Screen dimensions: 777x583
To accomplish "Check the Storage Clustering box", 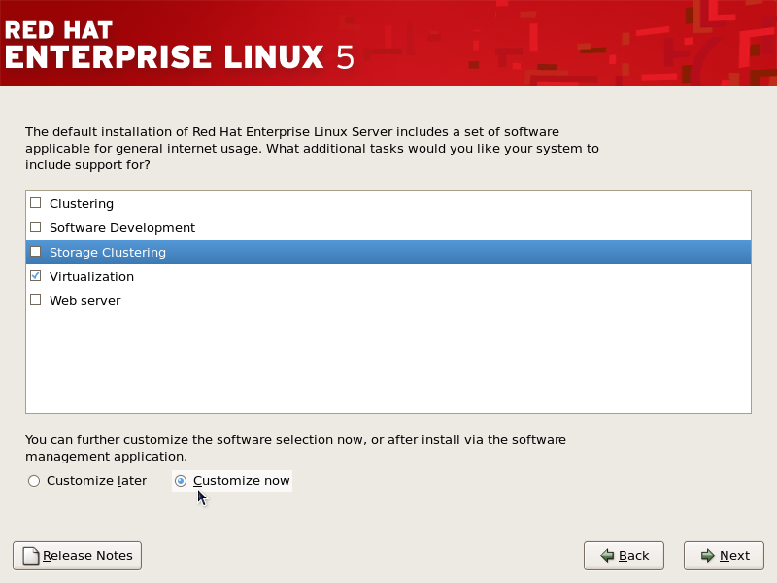I will [35, 252].
